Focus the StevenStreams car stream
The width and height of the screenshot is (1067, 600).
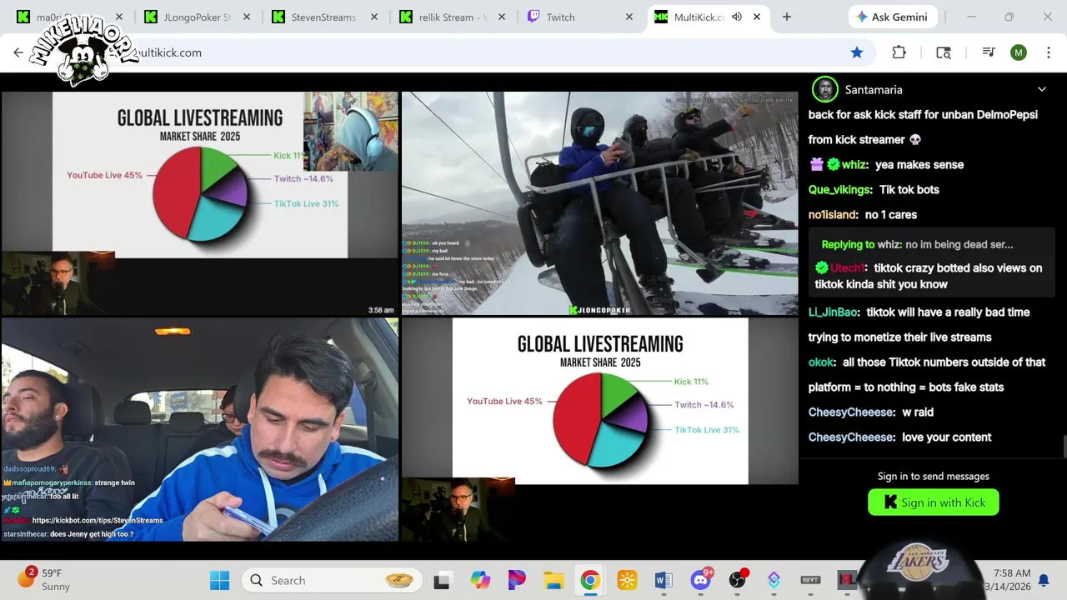coord(200,430)
